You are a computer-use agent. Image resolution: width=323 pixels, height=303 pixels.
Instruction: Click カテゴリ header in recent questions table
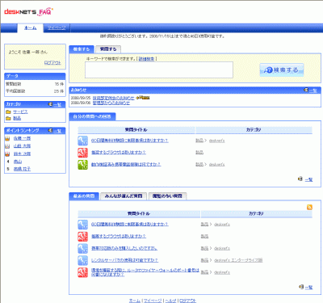[x=256, y=214]
